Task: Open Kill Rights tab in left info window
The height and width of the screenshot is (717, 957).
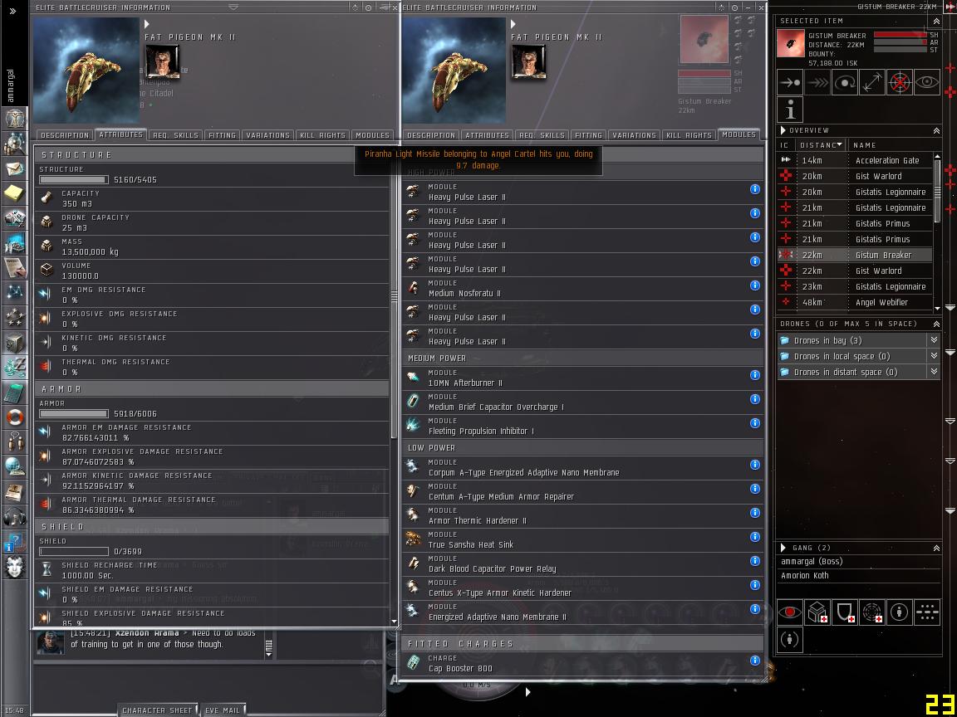Action: point(323,135)
